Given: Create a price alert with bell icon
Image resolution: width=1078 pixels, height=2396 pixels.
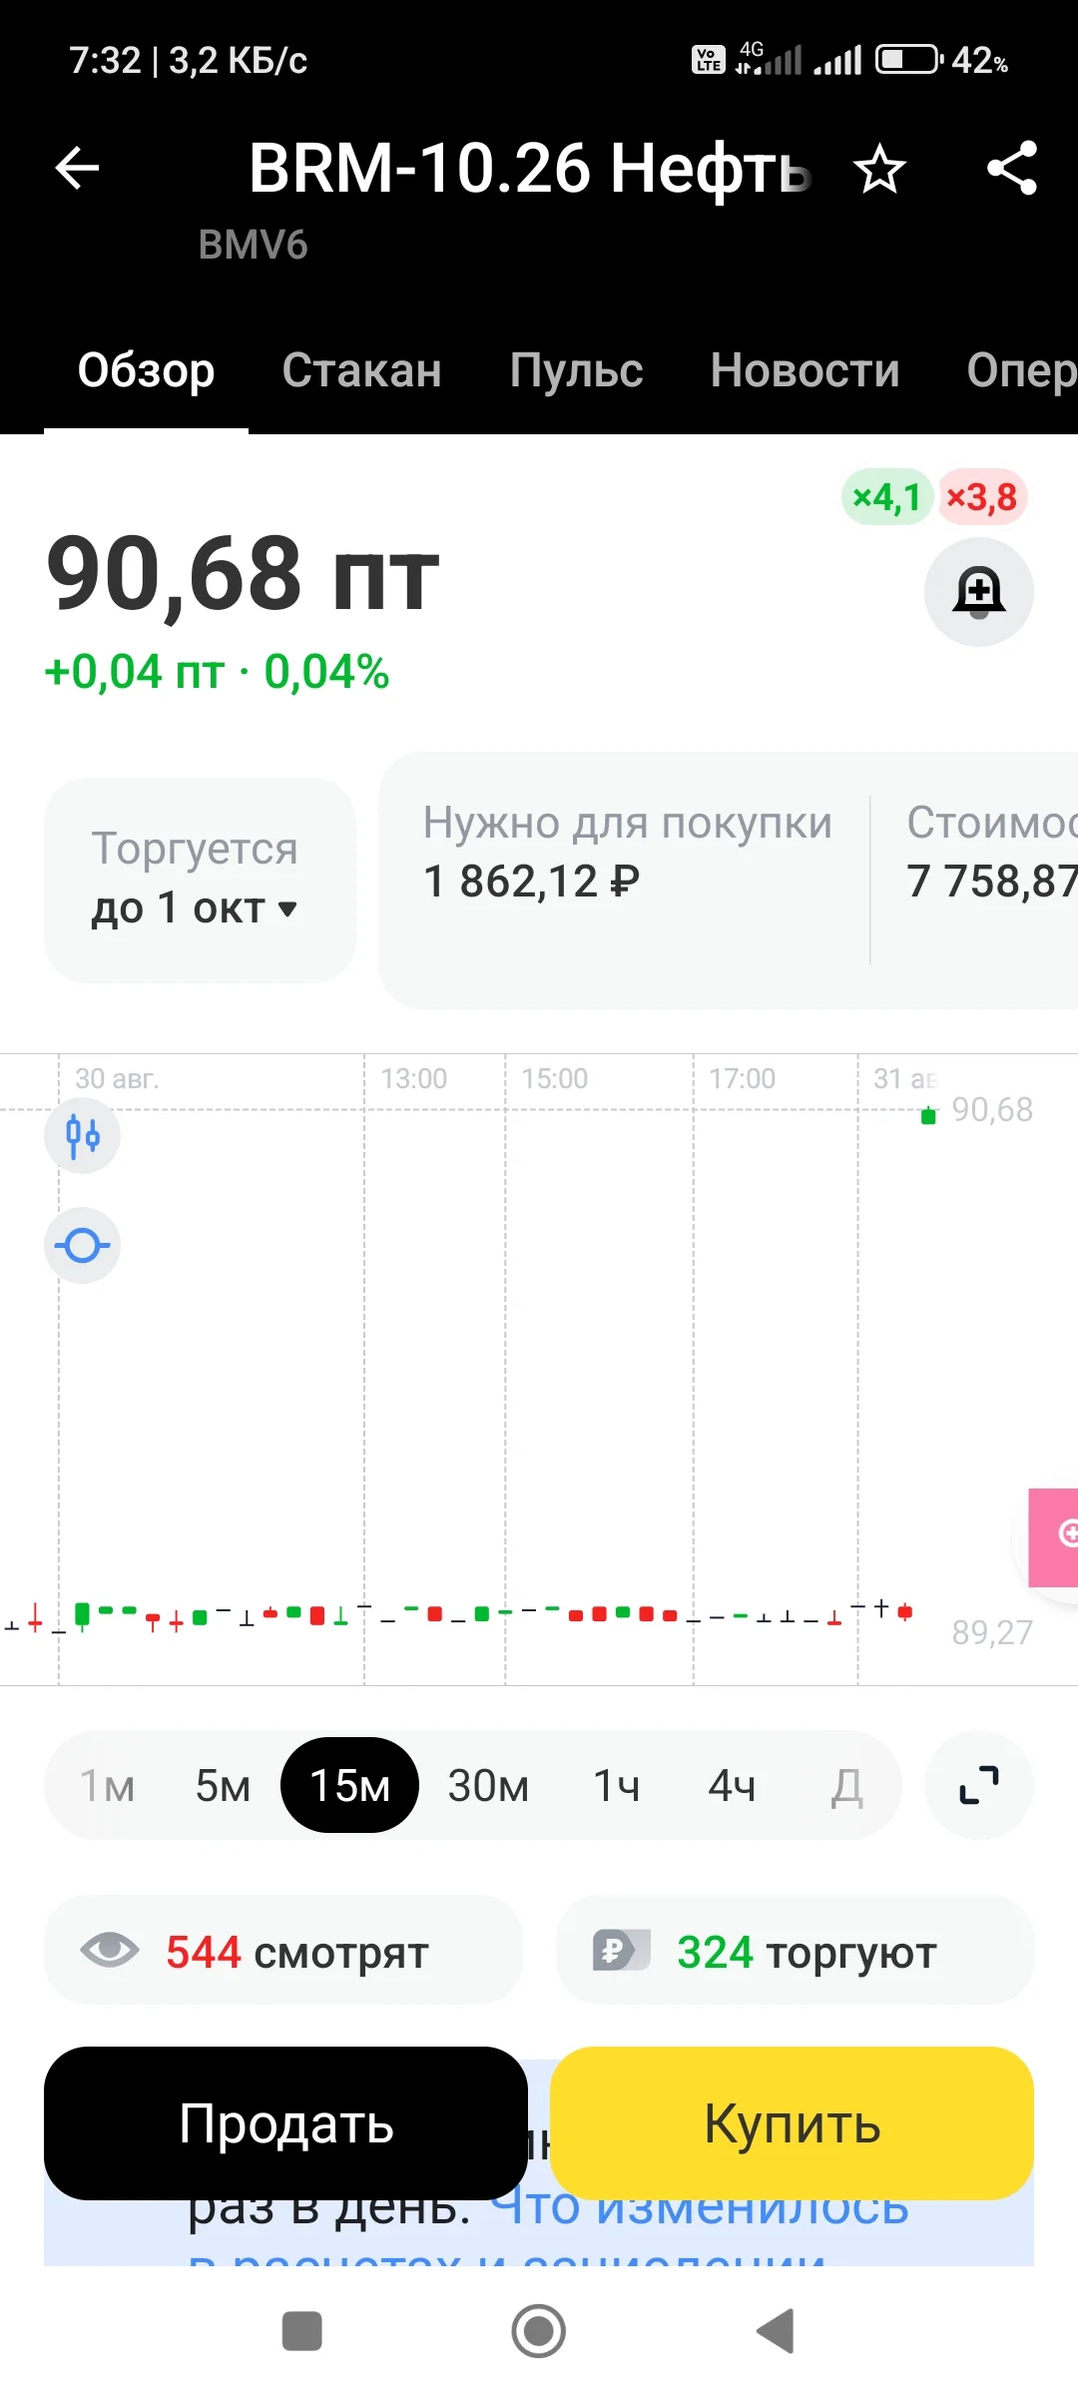Looking at the screenshot, I should [x=979, y=592].
